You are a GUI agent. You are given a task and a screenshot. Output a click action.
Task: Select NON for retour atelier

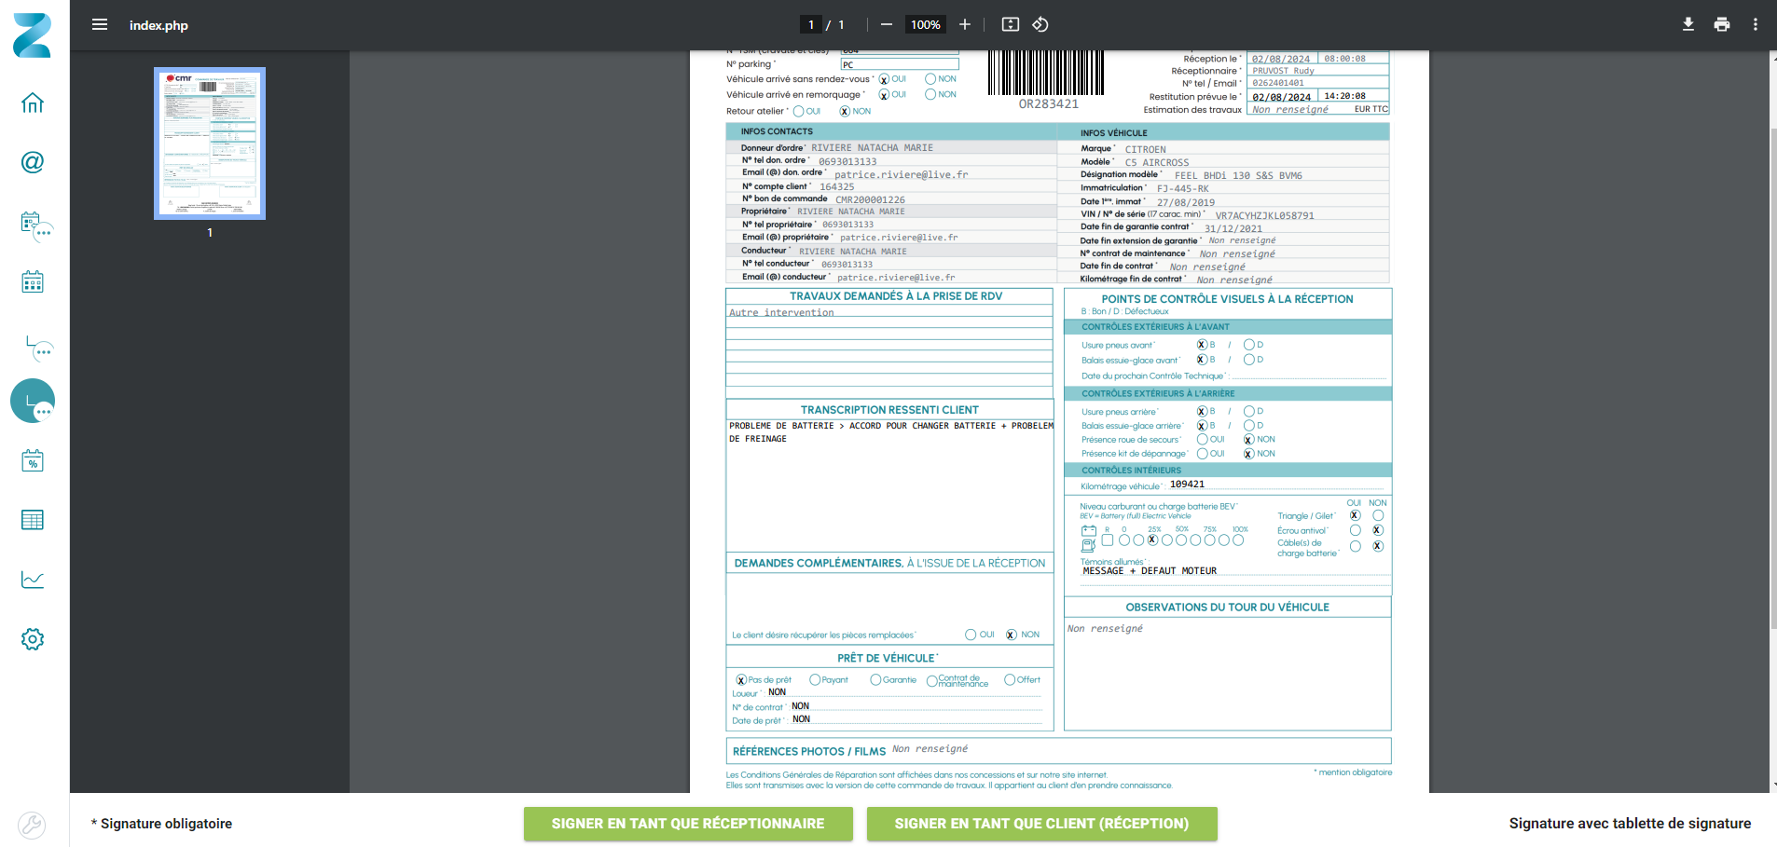click(845, 111)
